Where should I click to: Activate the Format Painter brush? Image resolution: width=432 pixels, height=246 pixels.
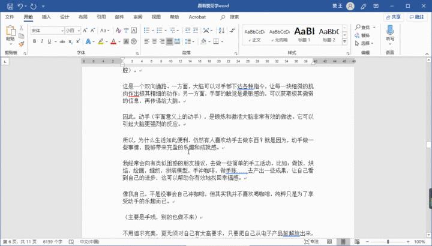click(x=22, y=44)
